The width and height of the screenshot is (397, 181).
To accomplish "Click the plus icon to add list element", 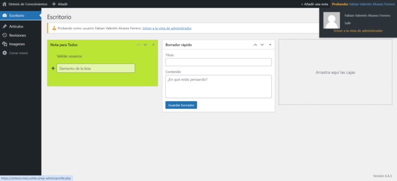I will click(53, 68).
